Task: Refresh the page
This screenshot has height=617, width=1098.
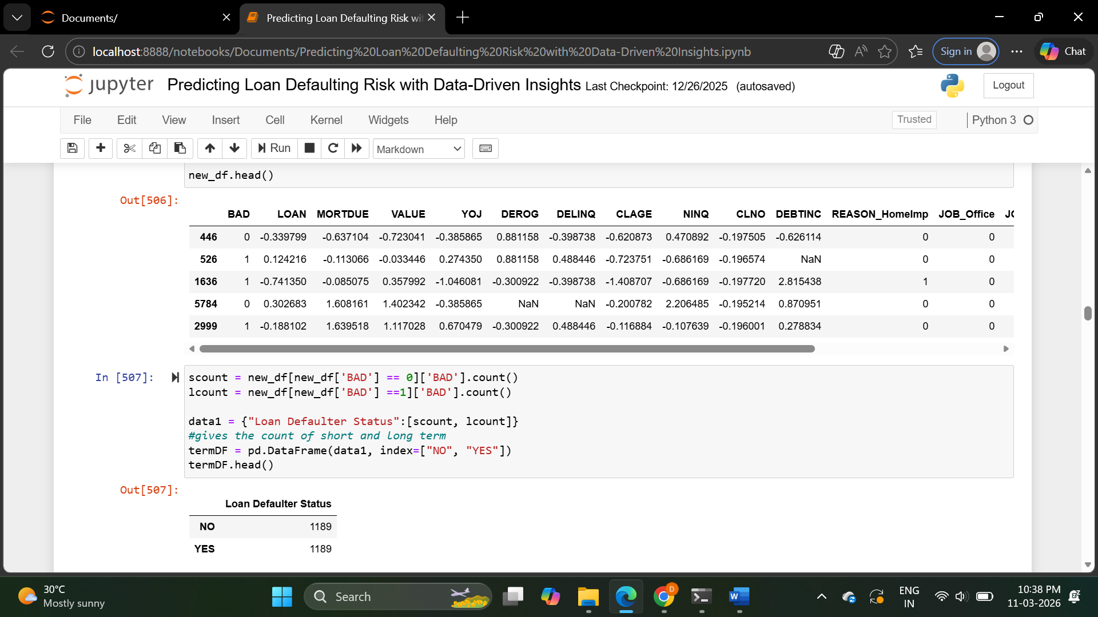Action: (x=48, y=51)
